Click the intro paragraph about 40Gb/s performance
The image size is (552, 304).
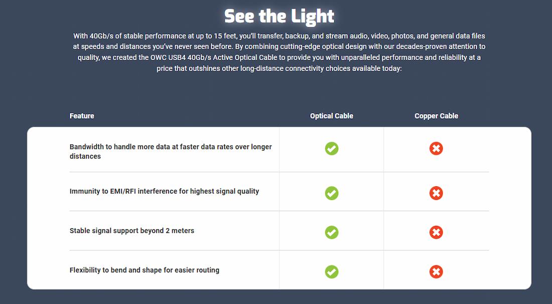tap(279, 52)
